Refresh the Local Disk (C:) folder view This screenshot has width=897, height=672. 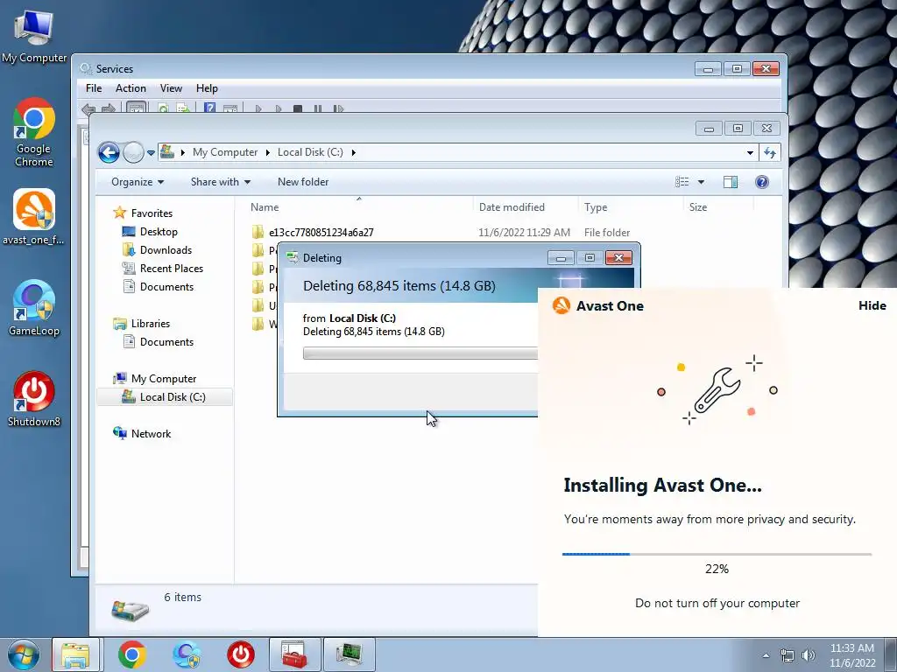tap(770, 152)
